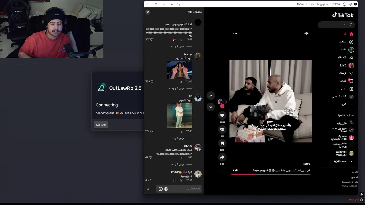
Task: Open followed account wada961
Action: click(x=345, y=153)
